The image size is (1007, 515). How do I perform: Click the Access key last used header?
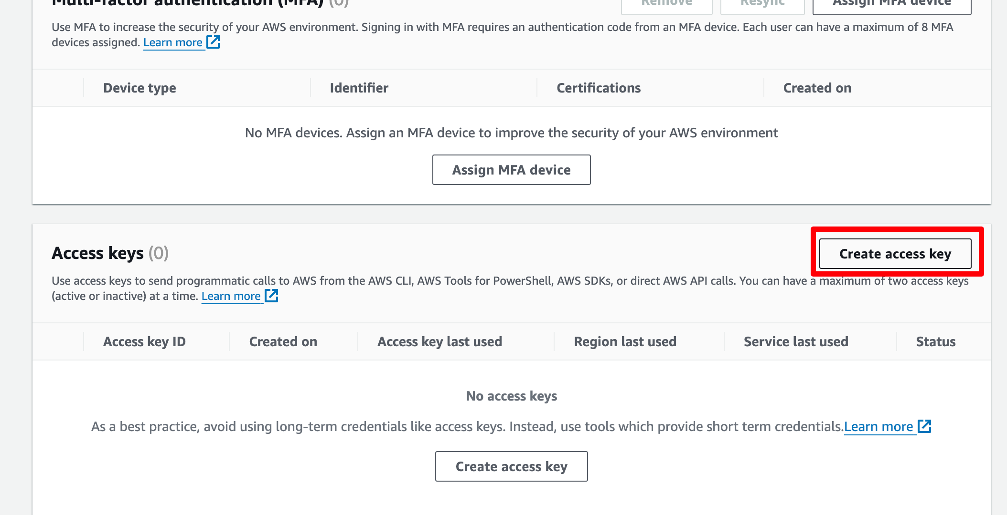click(x=439, y=342)
